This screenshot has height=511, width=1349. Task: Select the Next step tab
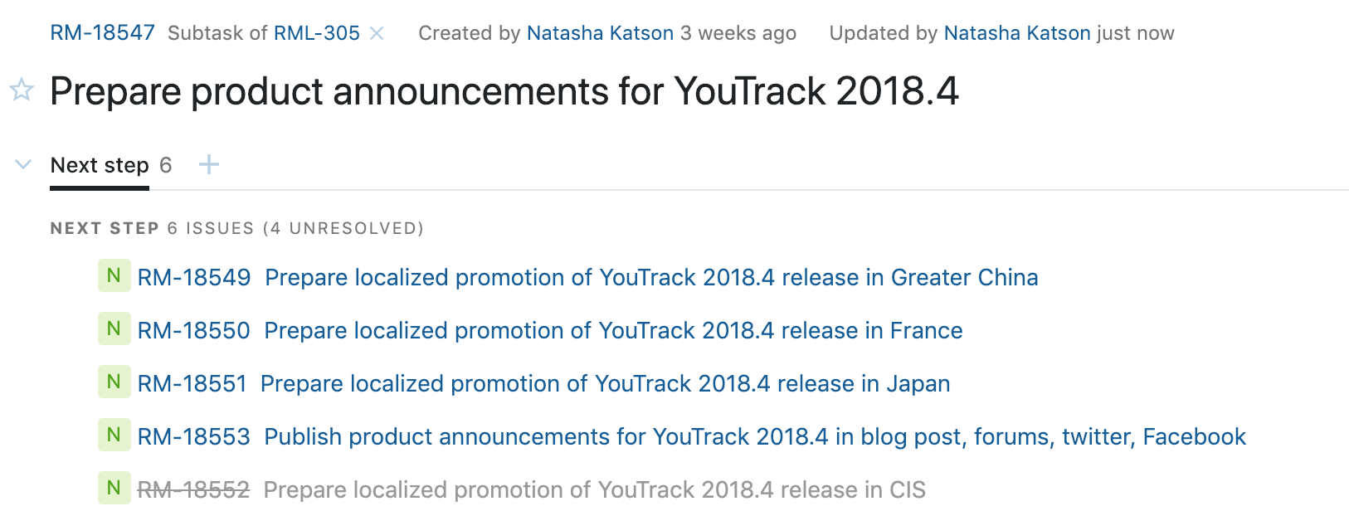[100, 165]
